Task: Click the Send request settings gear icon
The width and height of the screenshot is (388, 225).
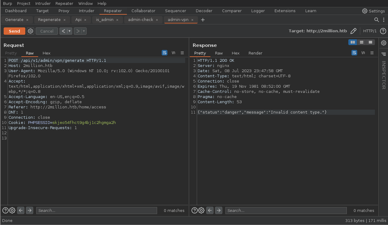Action: [x=31, y=31]
